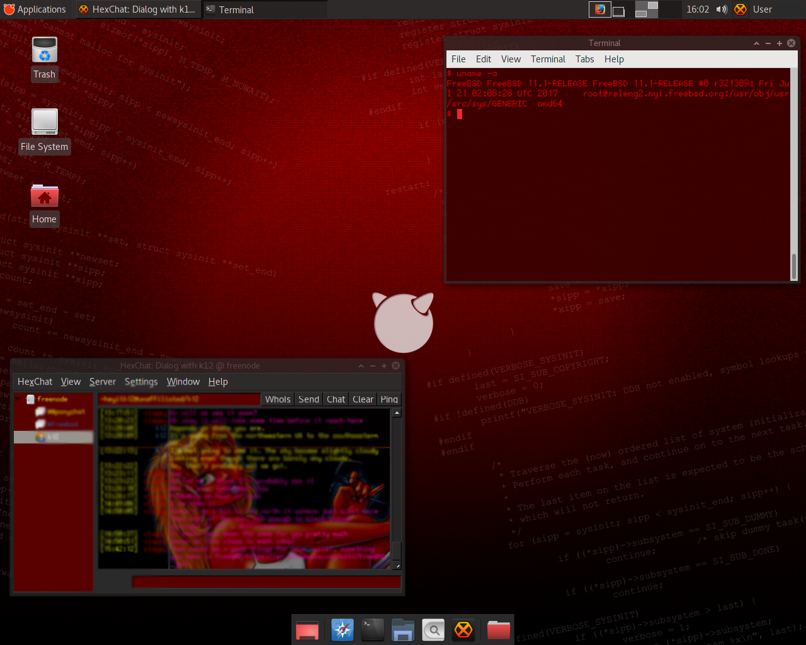Launch HexChat from the dock
Screen dimensions: 806x645
[463, 630]
